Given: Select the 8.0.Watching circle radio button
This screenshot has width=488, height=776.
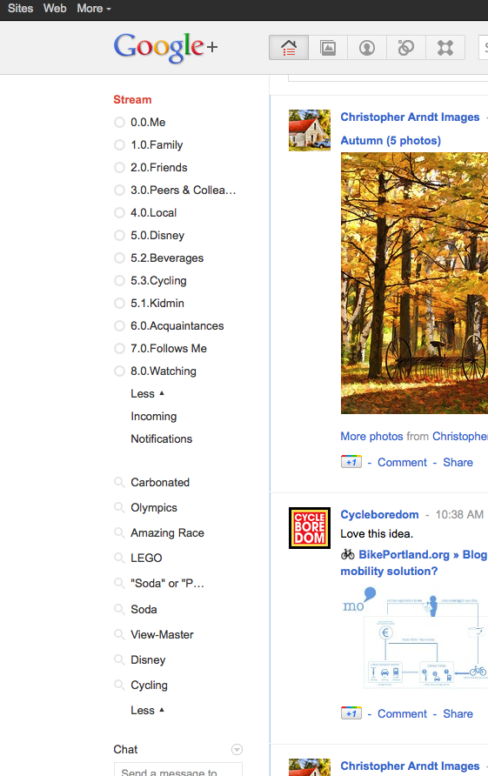Looking at the screenshot, I should point(119,371).
